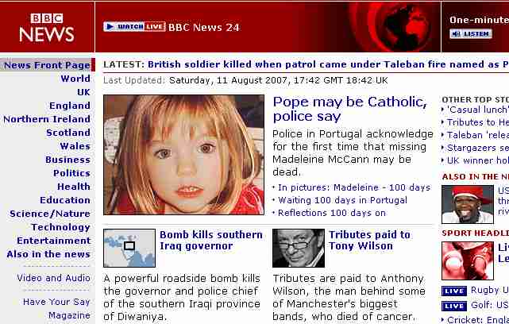Image resolution: width=509 pixels, height=324 pixels.
Task: Open the Have Your Say link
Action: pos(56,302)
